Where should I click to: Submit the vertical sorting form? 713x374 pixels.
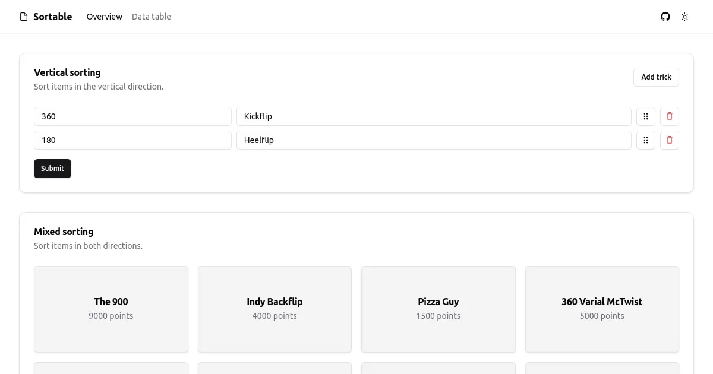click(52, 168)
